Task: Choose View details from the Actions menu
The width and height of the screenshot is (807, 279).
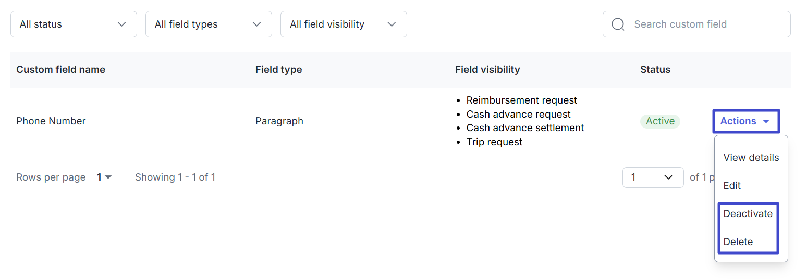Action: [751, 158]
